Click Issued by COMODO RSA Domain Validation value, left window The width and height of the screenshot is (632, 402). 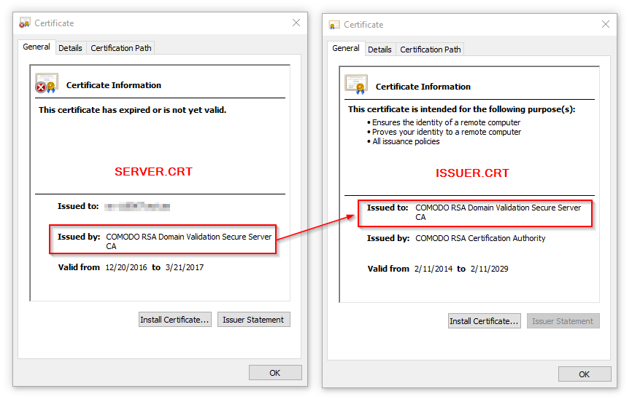point(188,242)
